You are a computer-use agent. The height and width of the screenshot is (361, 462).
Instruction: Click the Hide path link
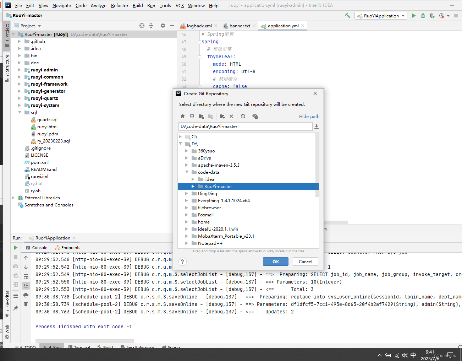[309, 116]
